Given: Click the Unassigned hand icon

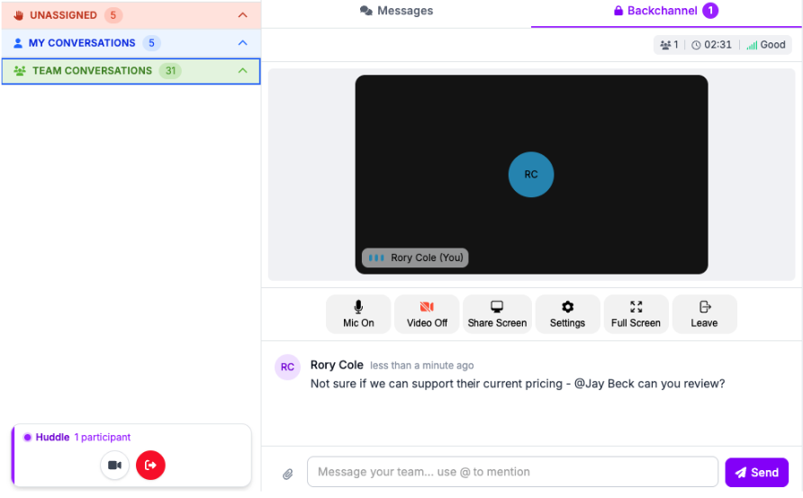Looking at the screenshot, I should tap(18, 14).
